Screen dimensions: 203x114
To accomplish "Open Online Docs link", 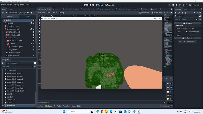I will (x=144, y=13).
